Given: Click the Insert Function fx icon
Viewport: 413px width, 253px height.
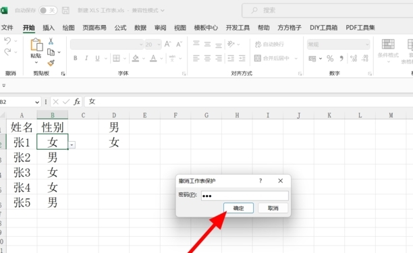Looking at the screenshot, I should click(x=77, y=102).
